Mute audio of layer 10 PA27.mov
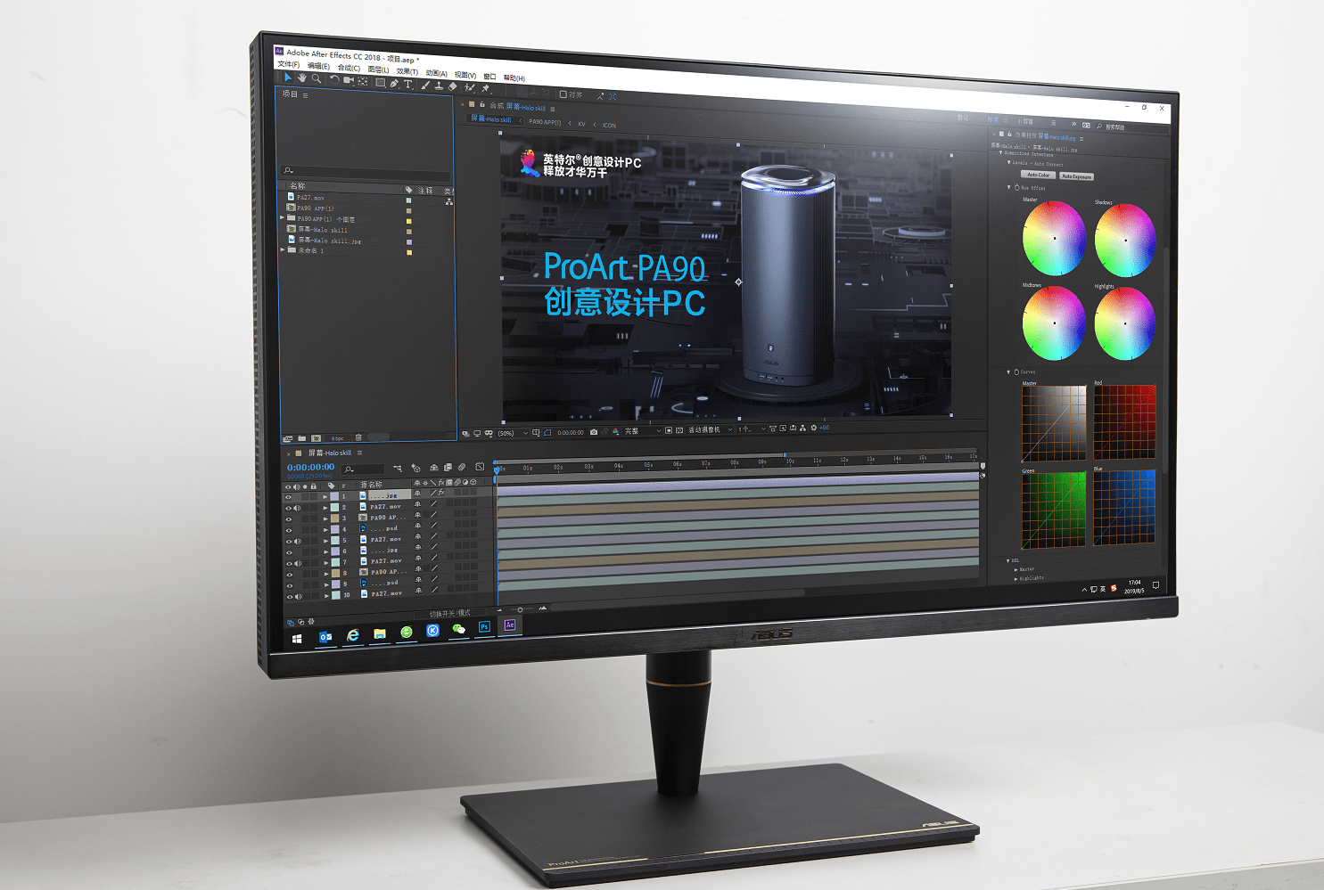The height and width of the screenshot is (890, 1324). click(299, 597)
